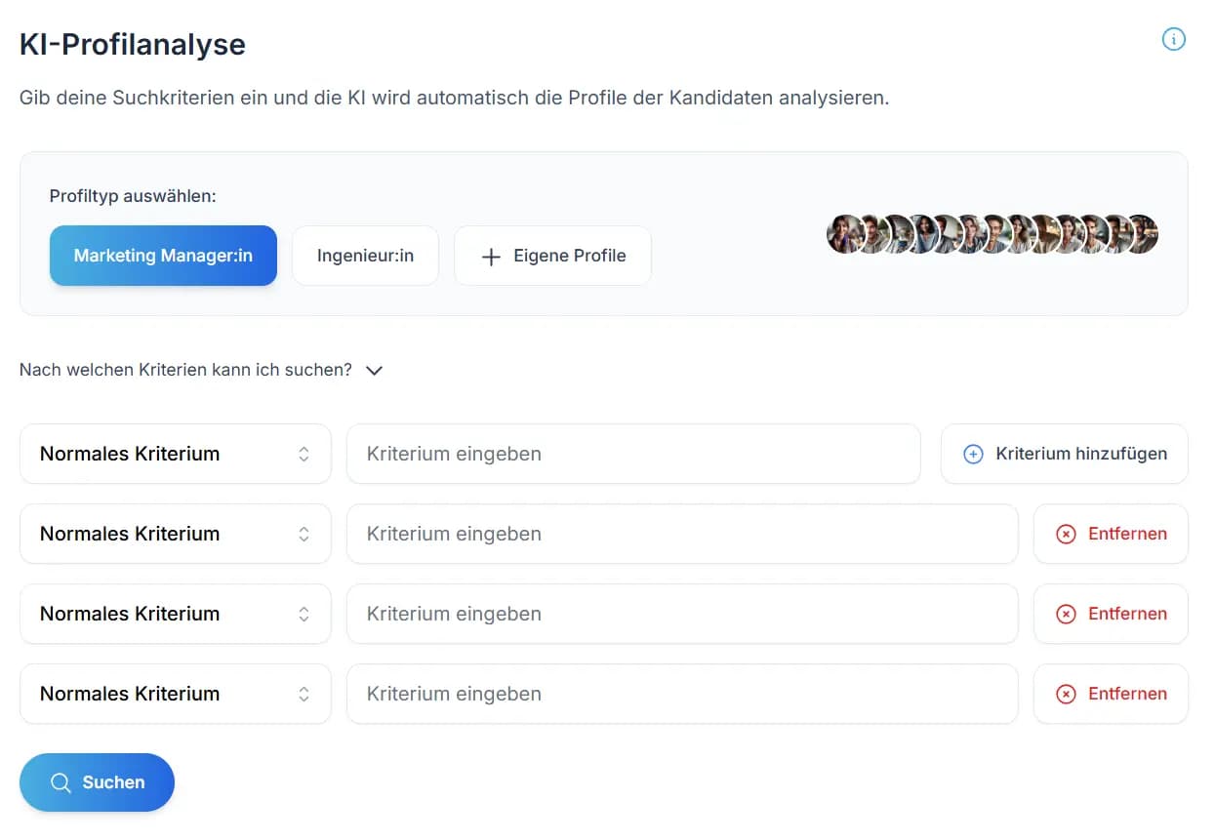Open the first Normales Kriterium dropdown
The image size is (1215, 840).
[176, 454]
